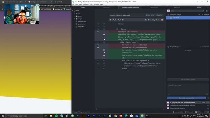Click the fetch/refresh icon beside branch selector
This screenshot has width=210, height=118.
tap(207, 11)
